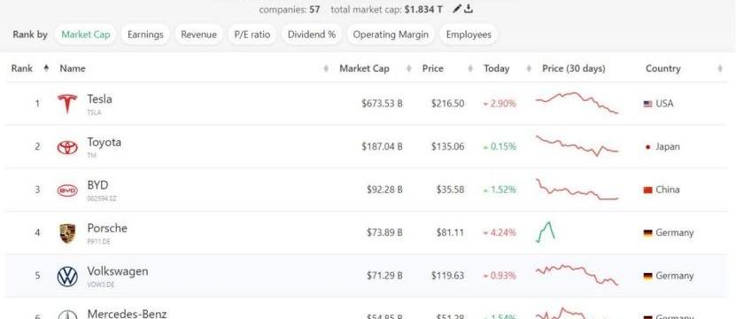Open the Volkswagen company page
This screenshot has width=736, height=319.
[117, 271]
